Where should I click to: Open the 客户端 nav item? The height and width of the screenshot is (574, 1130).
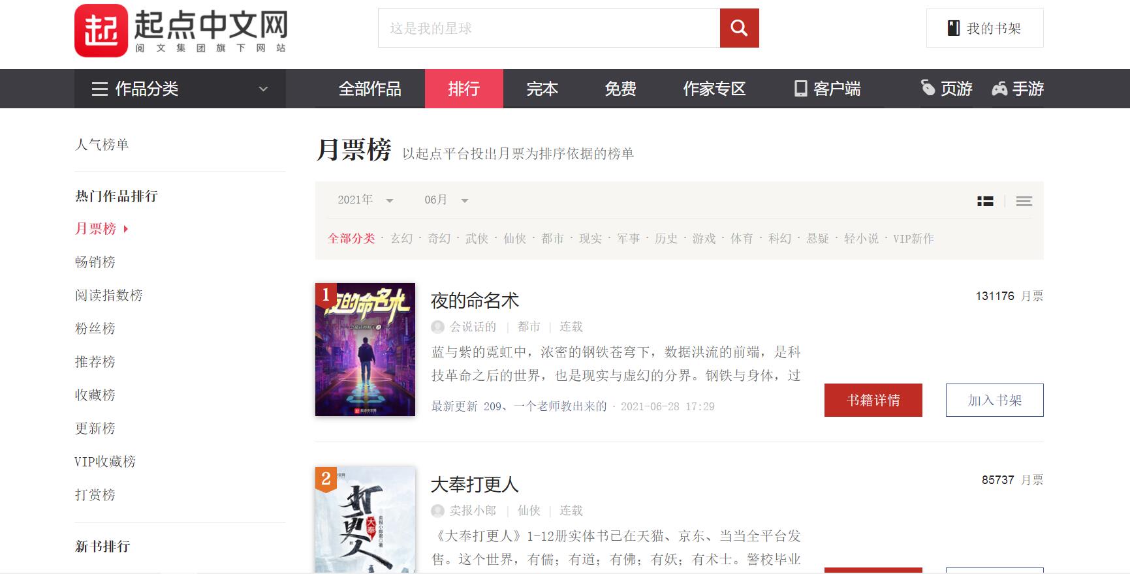click(828, 89)
